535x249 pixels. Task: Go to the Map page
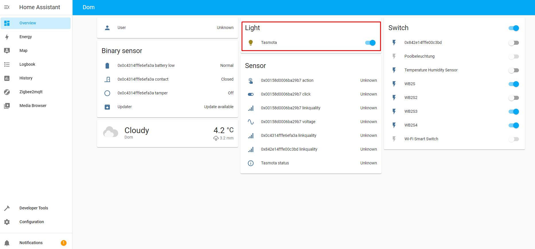(36, 50)
